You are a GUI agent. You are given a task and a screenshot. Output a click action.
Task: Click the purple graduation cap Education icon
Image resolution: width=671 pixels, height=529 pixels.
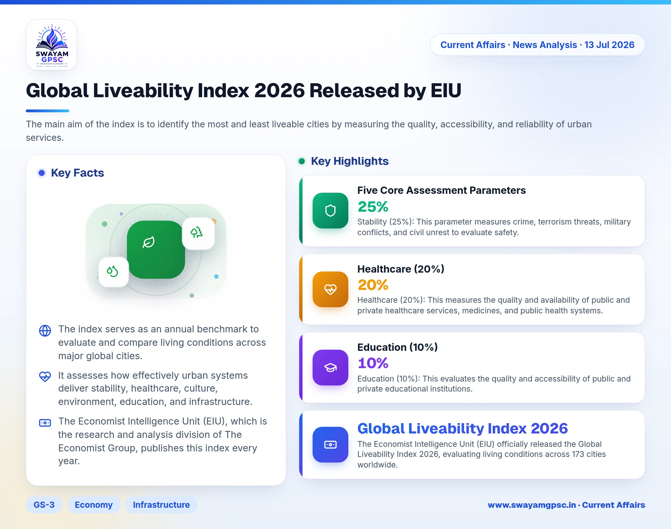(x=330, y=367)
